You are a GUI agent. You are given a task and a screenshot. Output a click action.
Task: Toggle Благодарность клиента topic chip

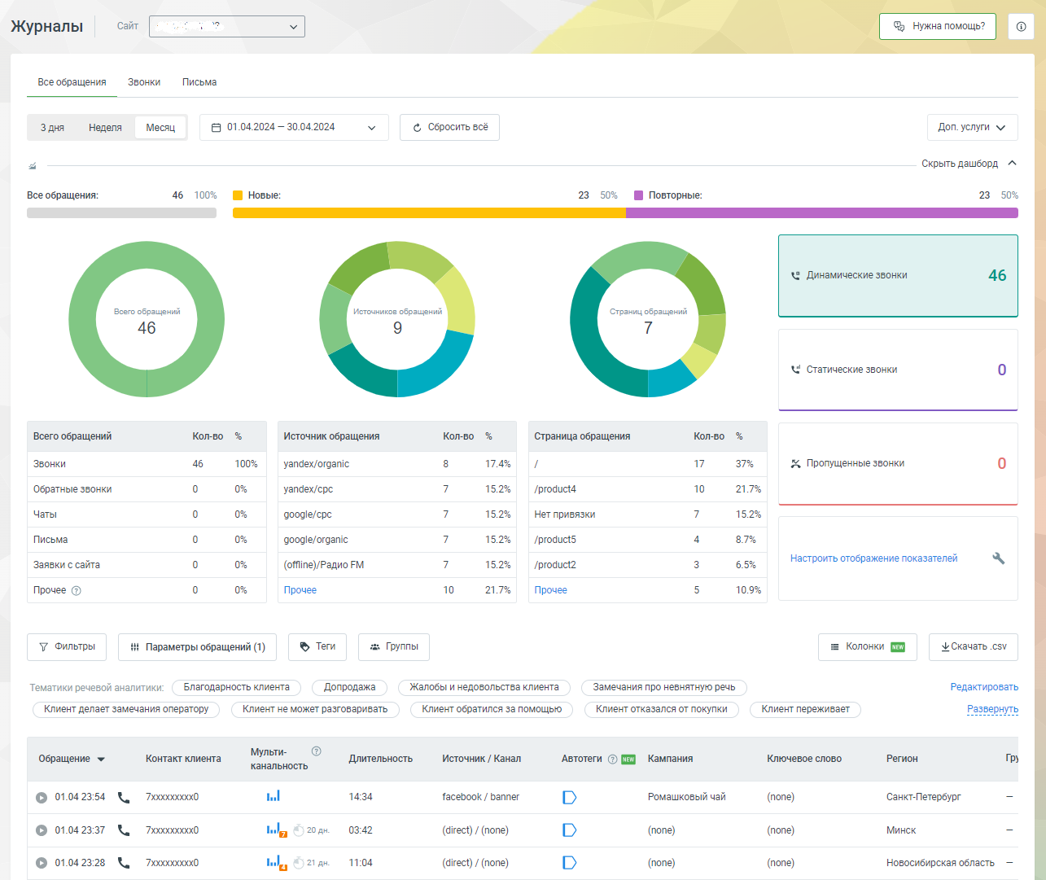pyautogui.click(x=236, y=688)
